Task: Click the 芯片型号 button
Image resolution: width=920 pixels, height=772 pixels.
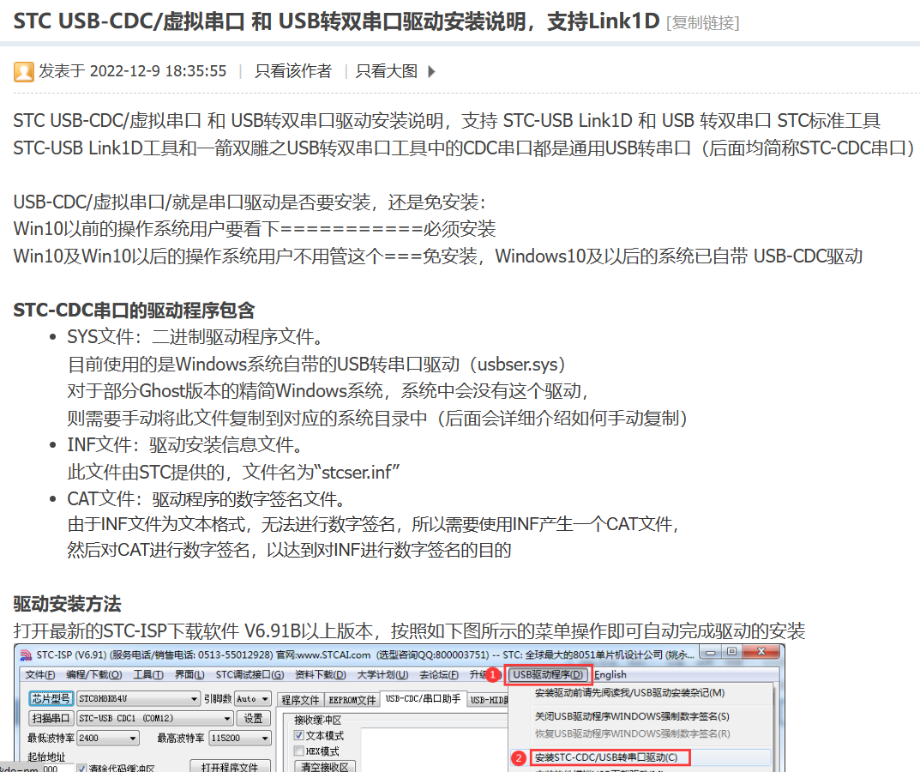Action: (x=51, y=698)
